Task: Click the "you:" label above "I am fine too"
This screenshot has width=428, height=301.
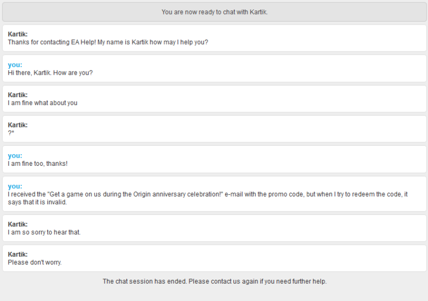Action: (x=15, y=156)
